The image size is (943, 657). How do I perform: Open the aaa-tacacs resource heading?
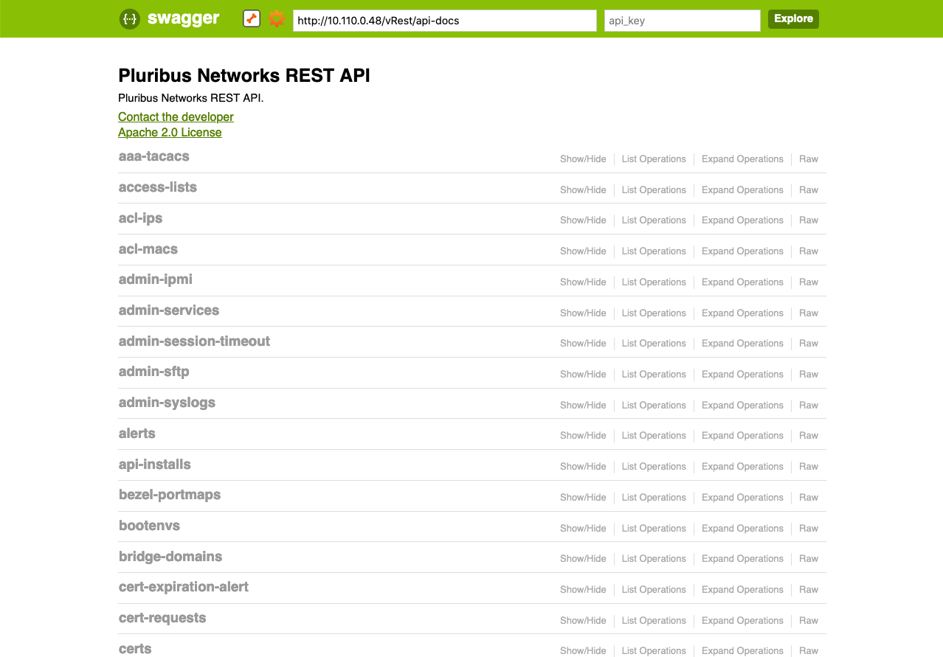coord(154,156)
